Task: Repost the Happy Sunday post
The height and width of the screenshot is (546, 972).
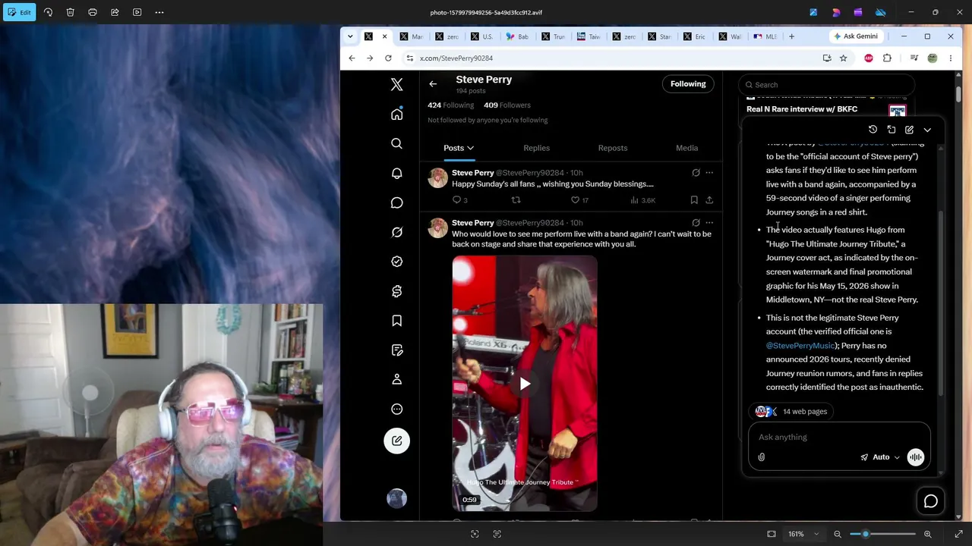Action: (516, 200)
